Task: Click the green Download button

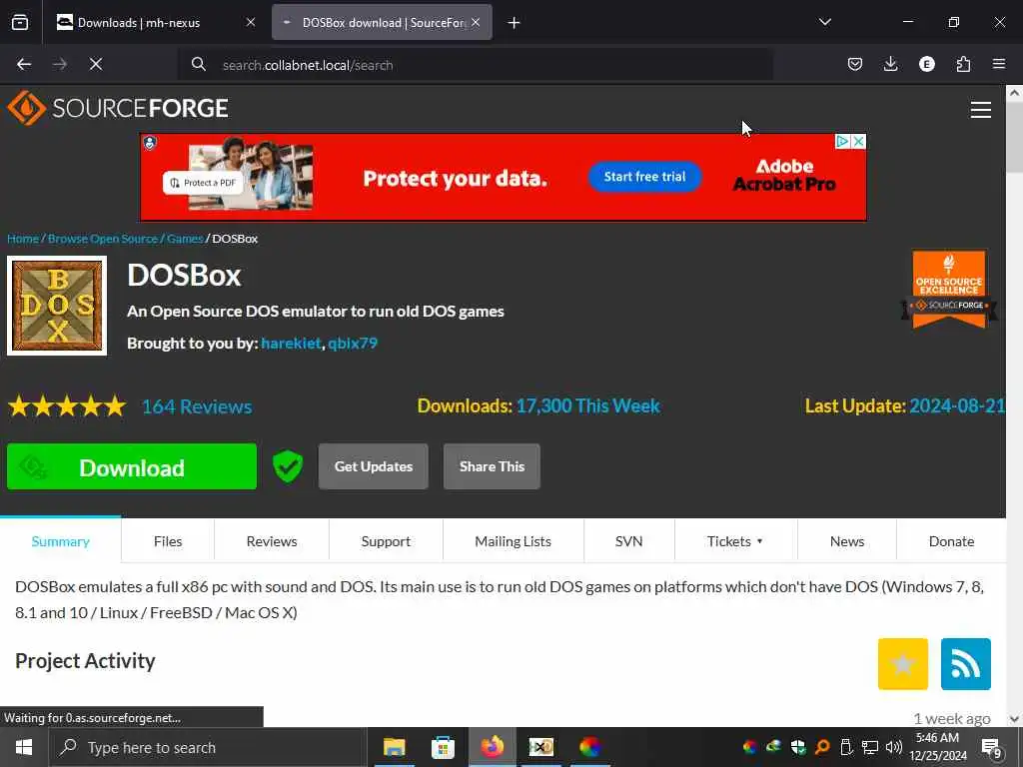Action: click(x=132, y=466)
